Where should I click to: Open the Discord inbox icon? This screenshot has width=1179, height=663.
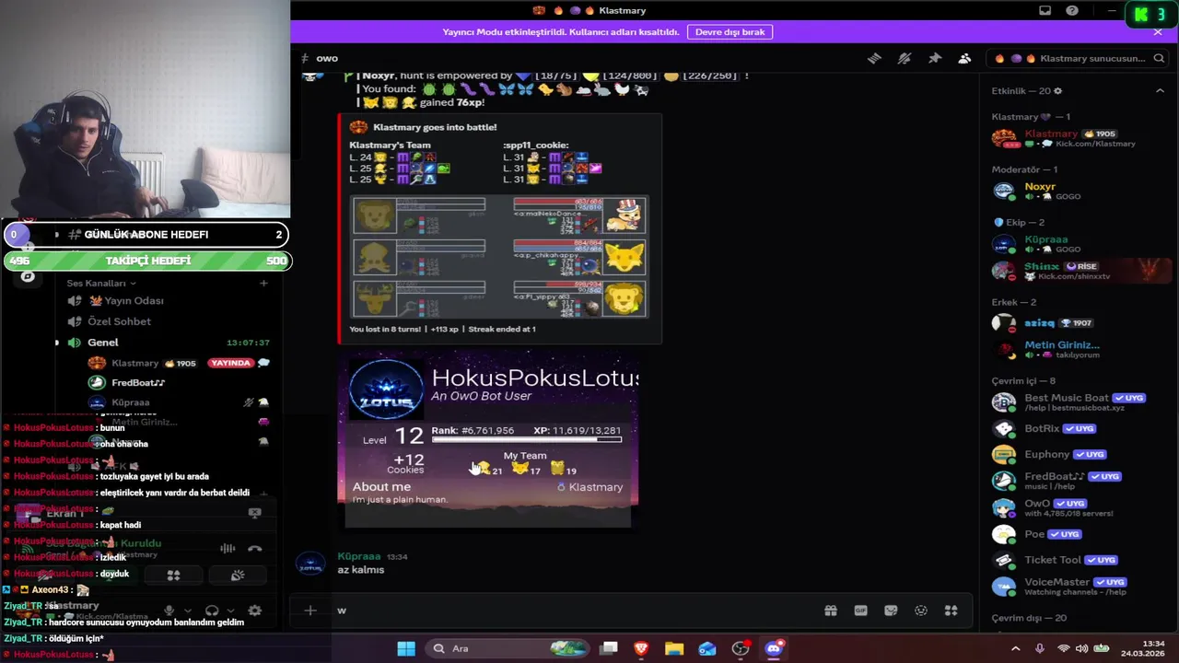(x=1045, y=10)
